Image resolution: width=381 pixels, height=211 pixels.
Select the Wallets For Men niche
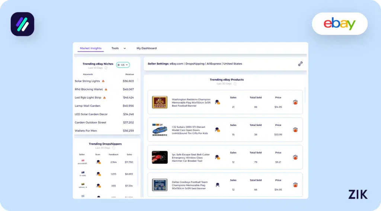pyautogui.click(x=86, y=131)
